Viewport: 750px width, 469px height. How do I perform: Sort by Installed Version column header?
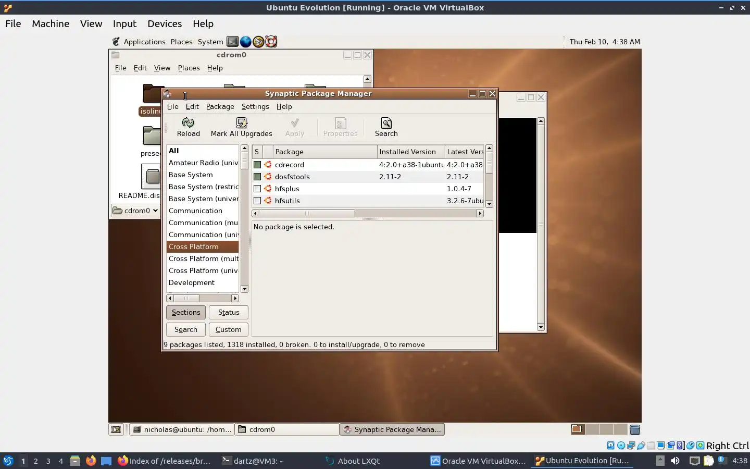[411, 152]
